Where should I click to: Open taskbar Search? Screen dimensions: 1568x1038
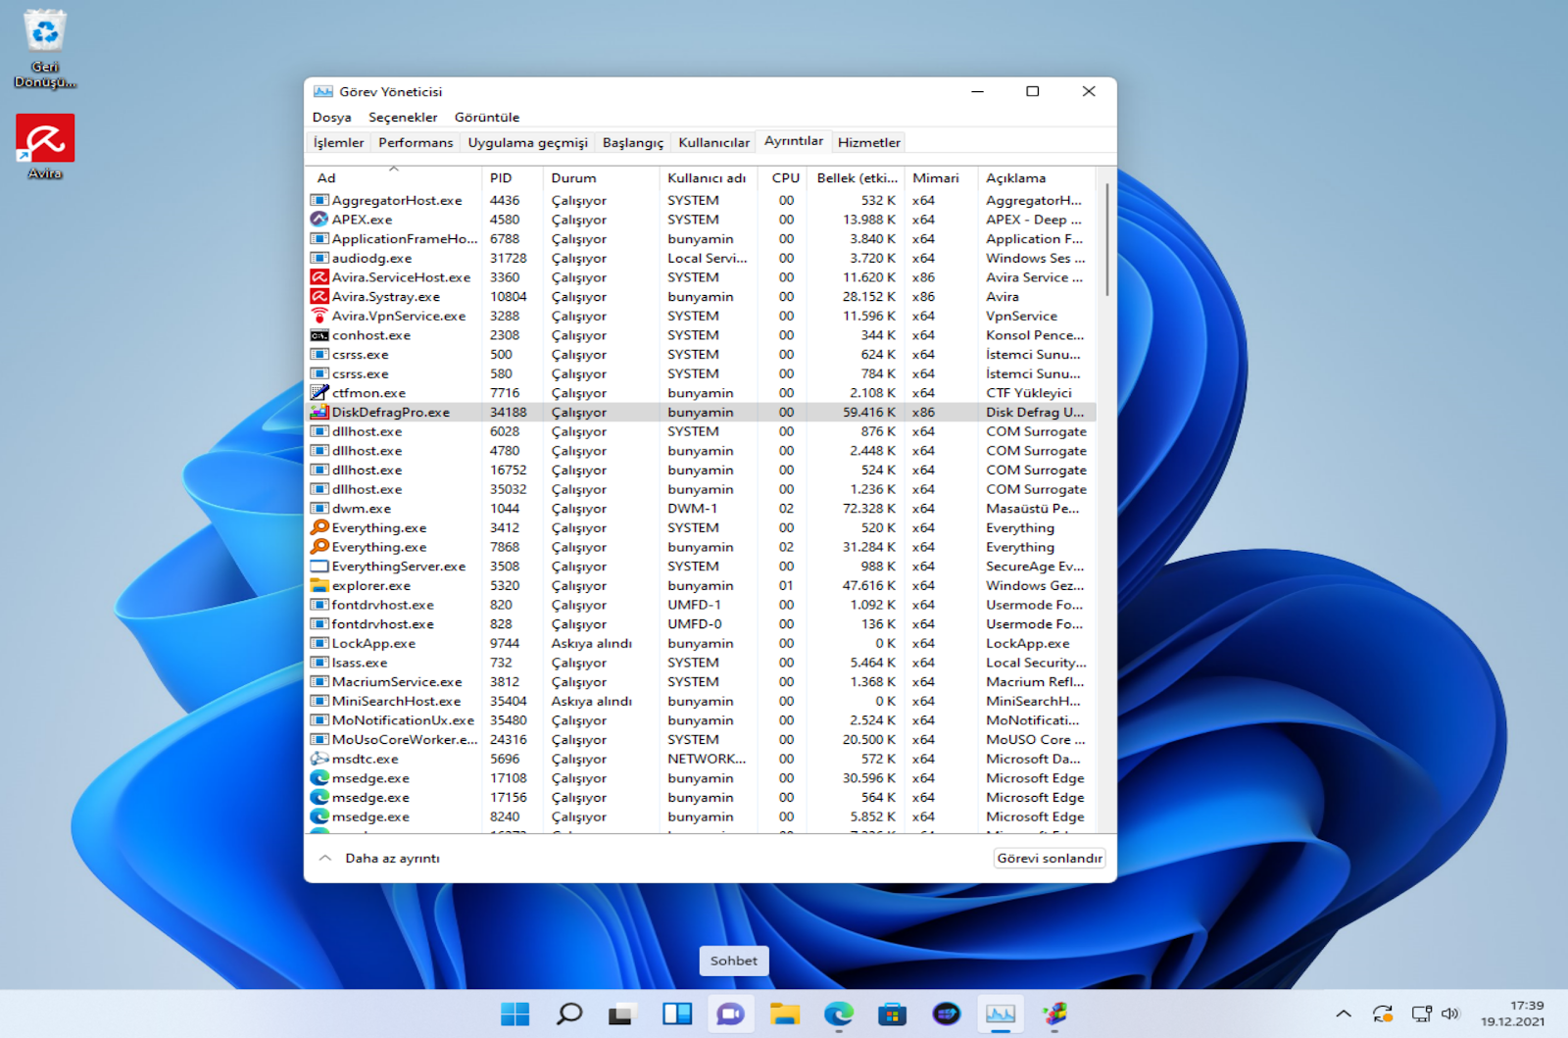[568, 1014]
